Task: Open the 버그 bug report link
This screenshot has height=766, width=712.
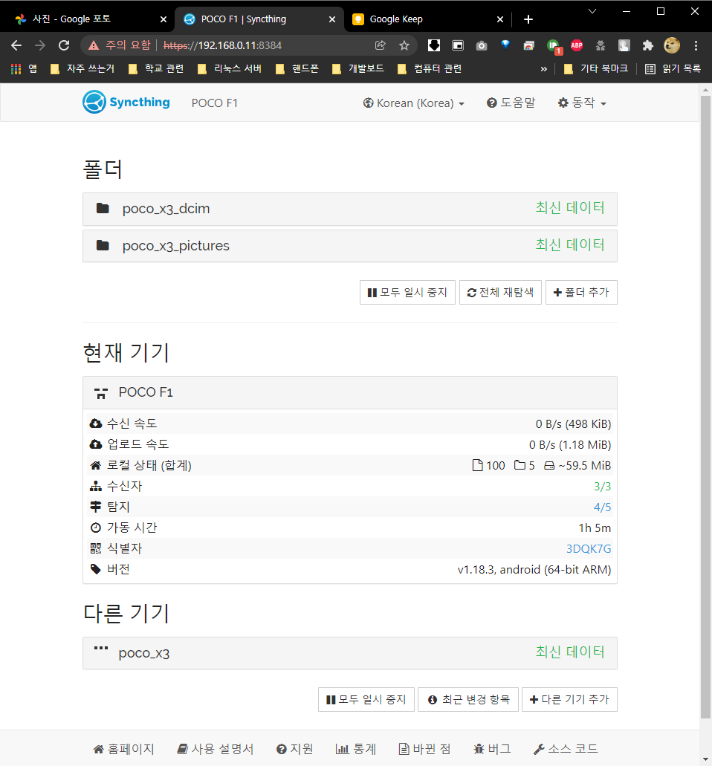Action: tap(492, 749)
